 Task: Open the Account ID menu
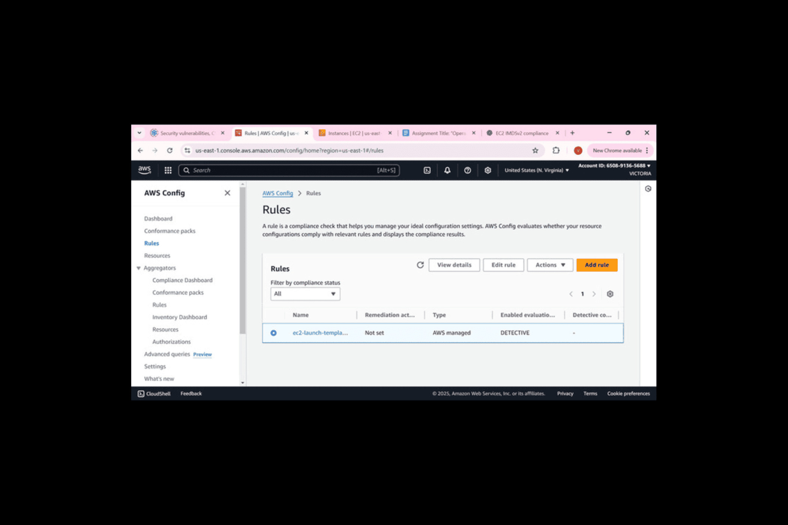tap(614, 165)
